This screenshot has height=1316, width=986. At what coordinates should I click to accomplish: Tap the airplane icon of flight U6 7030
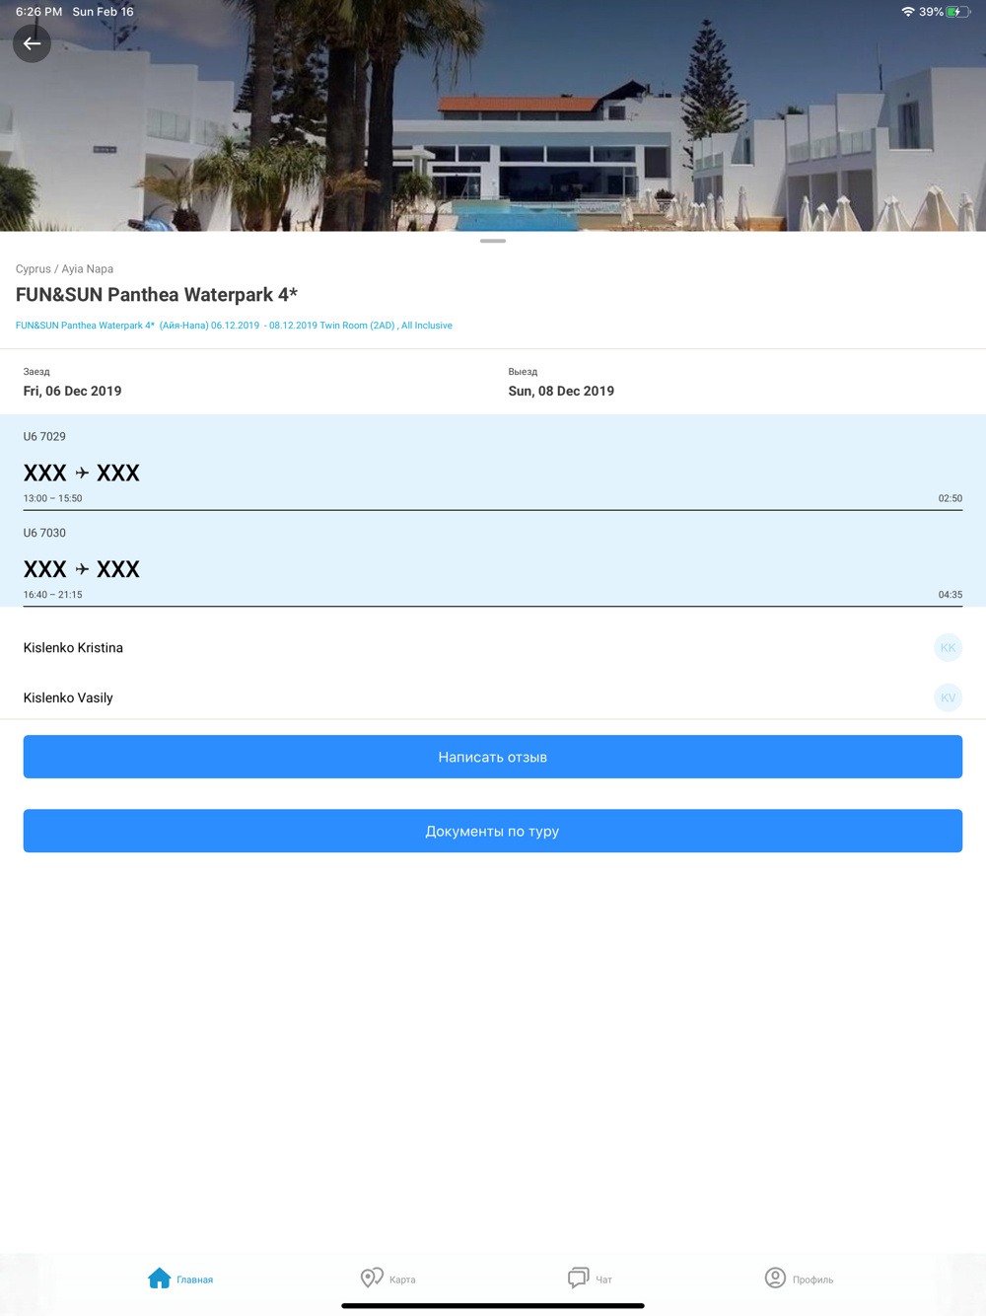pos(82,569)
